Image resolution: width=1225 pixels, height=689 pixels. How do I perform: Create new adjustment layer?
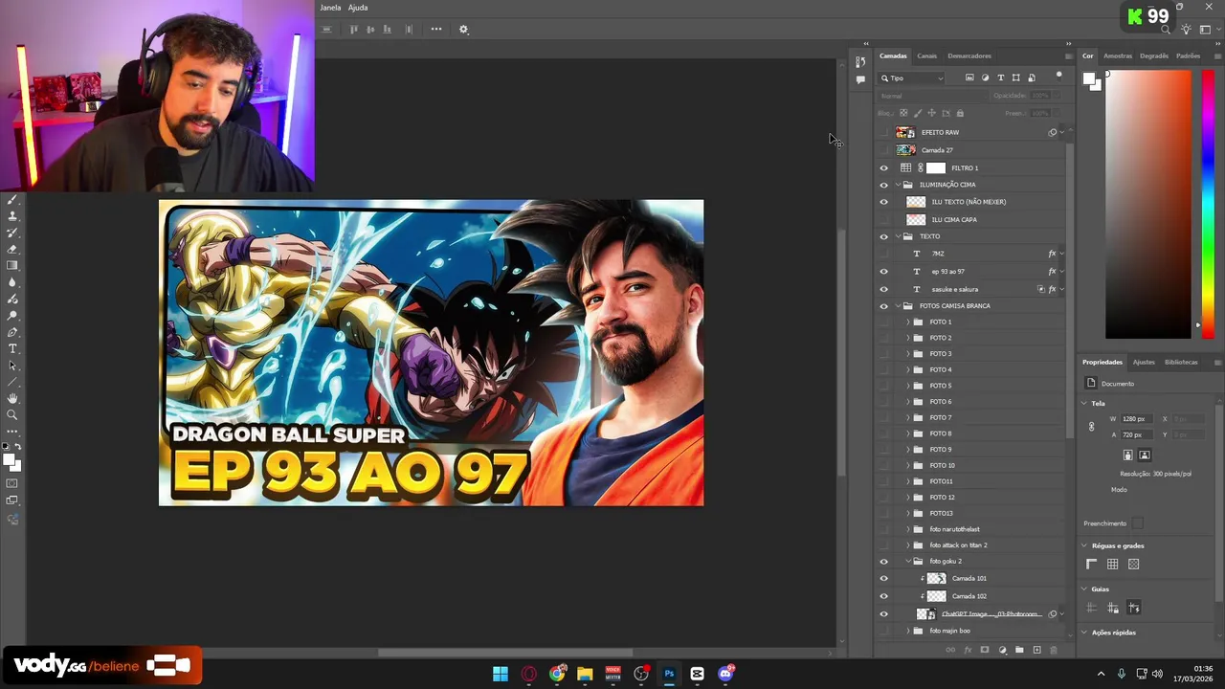(x=1003, y=650)
